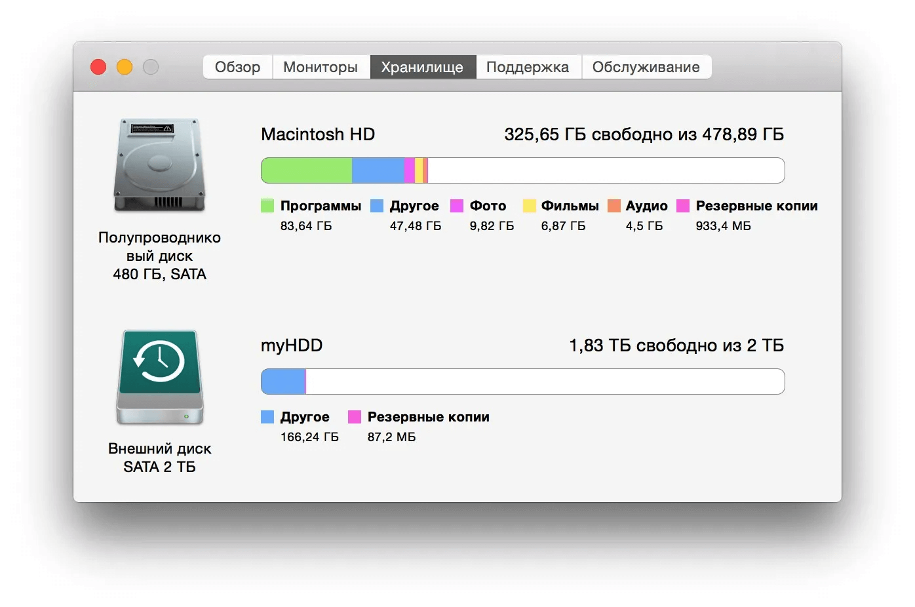
Task: Click the blue Другое swatch under Macintosh HD
Action: point(377,206)
